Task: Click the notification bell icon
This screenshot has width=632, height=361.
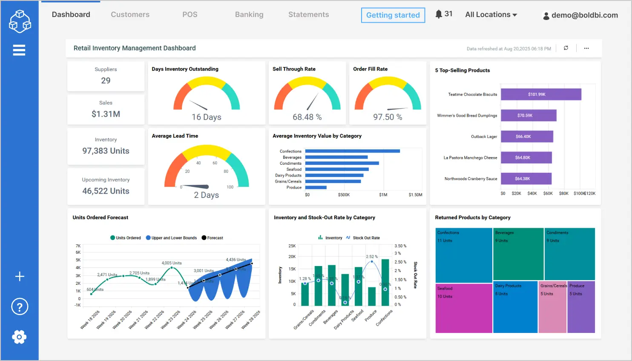Action: coord(439,14)
